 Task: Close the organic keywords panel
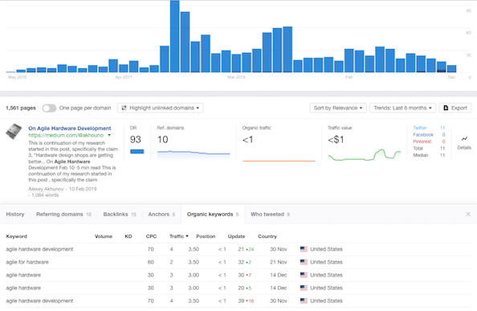pyautogui.click(x=468, y=215)
